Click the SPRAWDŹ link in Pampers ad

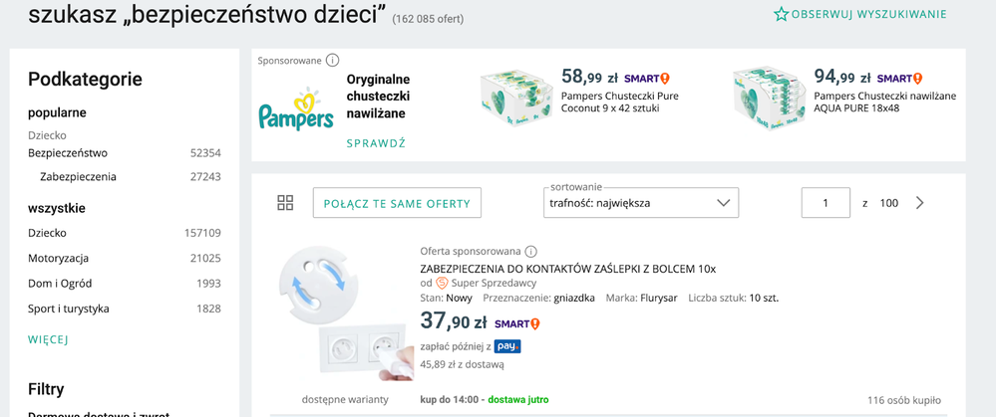click(376, 143)
